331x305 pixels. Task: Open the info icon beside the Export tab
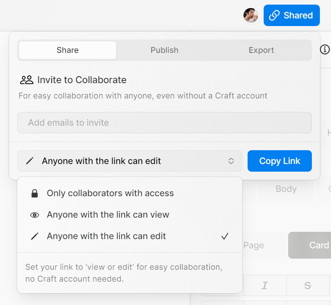(x=325, y=49)
